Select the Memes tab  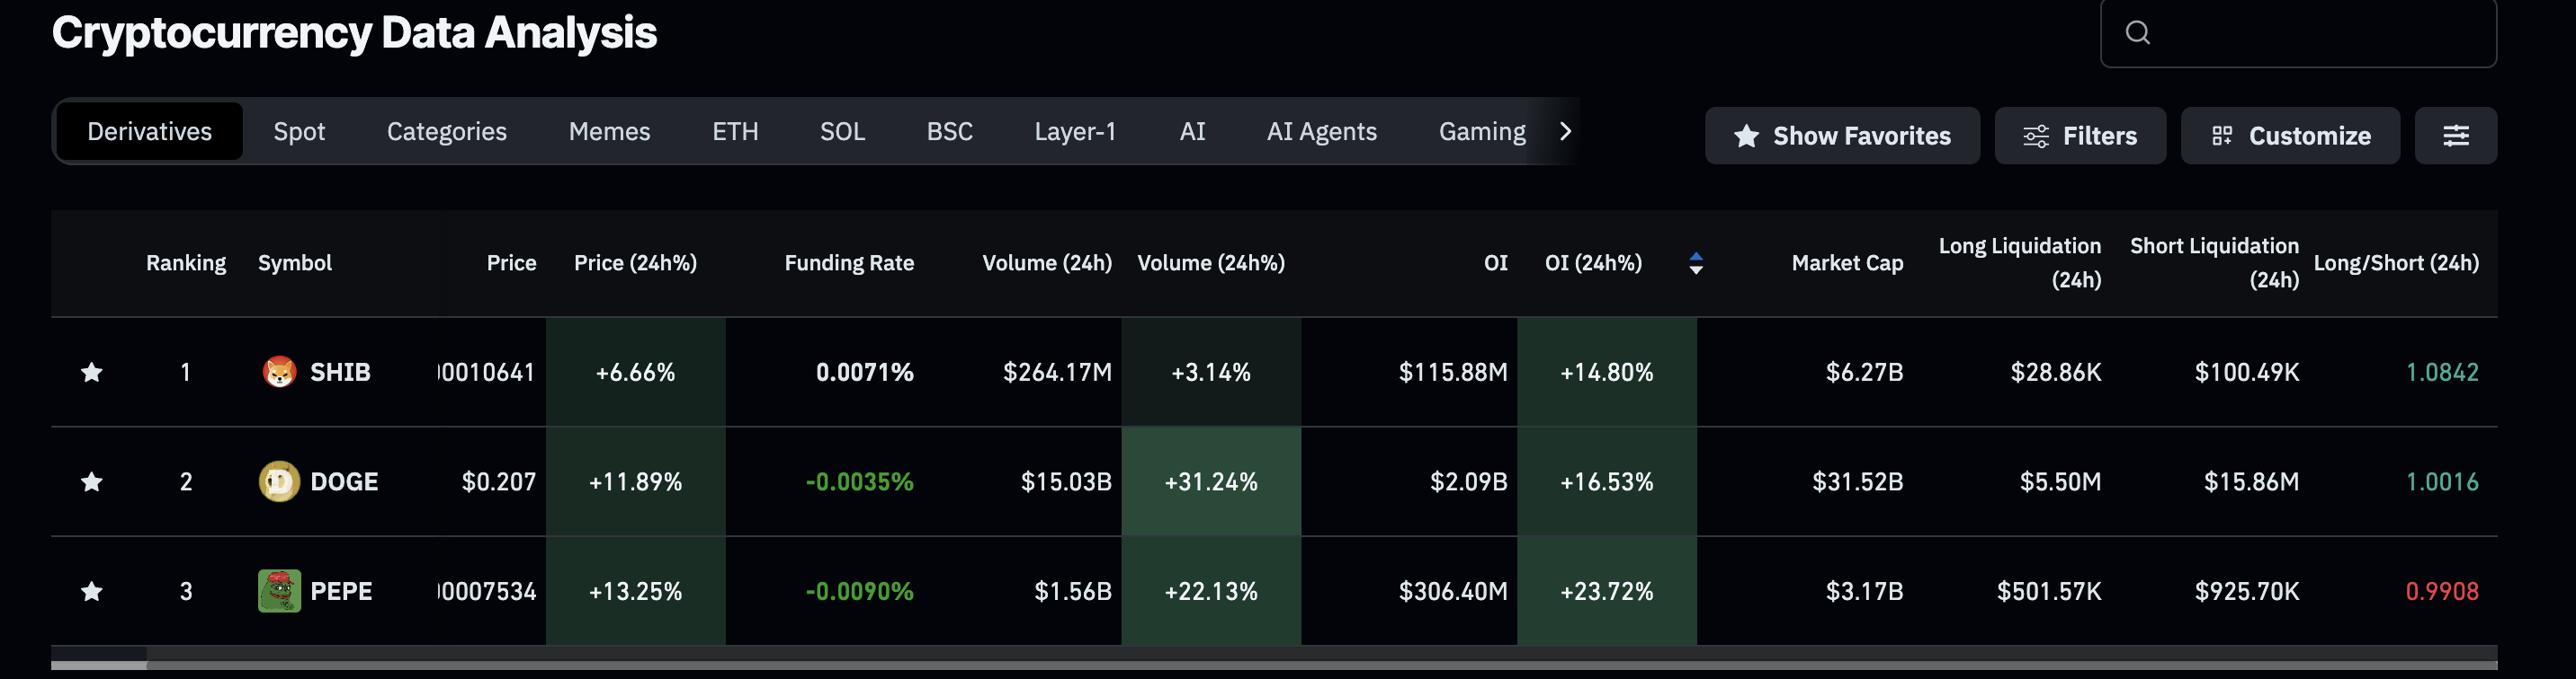coord(609,132)
